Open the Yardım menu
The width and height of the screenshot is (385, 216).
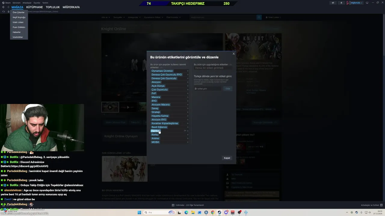[45, 3]
